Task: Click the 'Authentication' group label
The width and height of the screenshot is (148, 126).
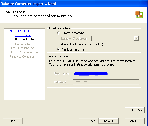Action: 58,56
